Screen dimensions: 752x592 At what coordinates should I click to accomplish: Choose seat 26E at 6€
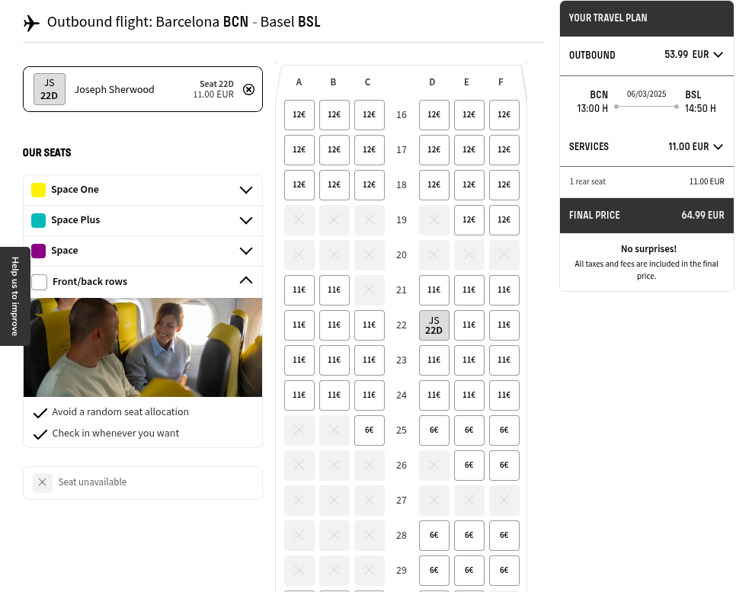point(469,466)
